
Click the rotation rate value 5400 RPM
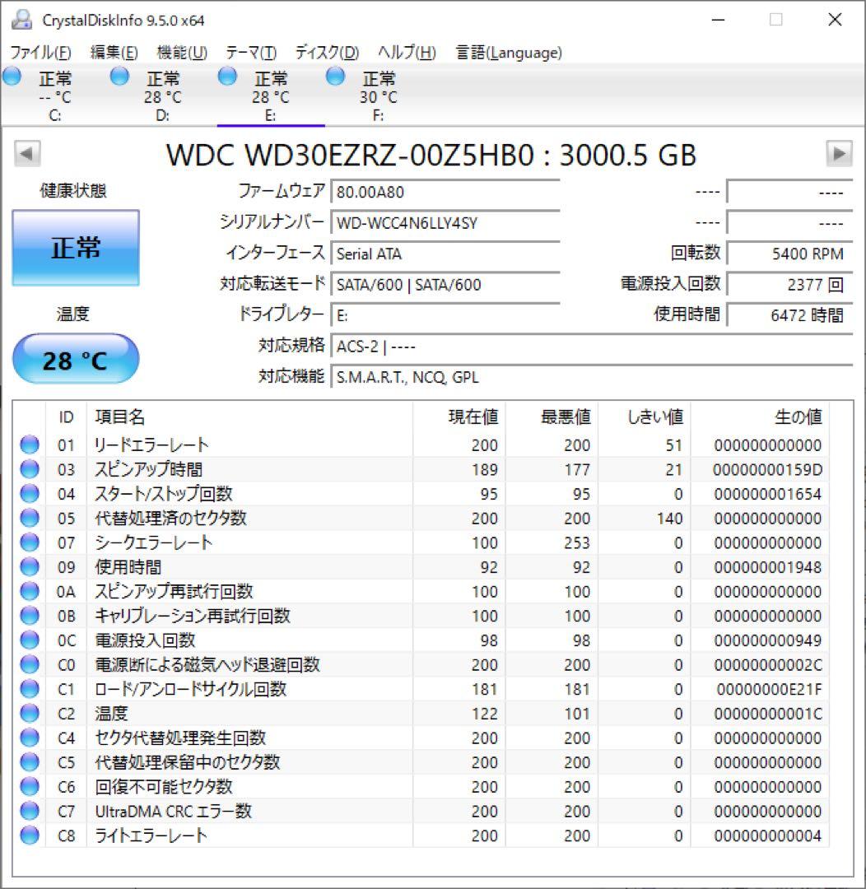coord(789,254)
